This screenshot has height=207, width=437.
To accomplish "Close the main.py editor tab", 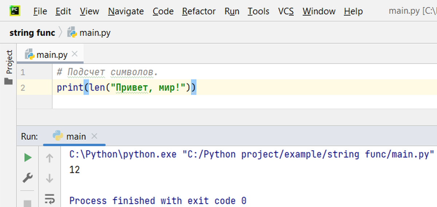I will point(75,54).
